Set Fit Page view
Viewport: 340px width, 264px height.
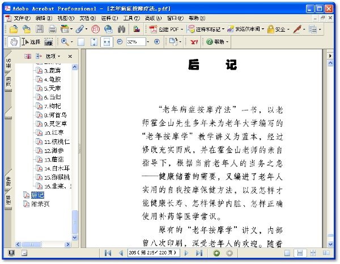(93, 42)
